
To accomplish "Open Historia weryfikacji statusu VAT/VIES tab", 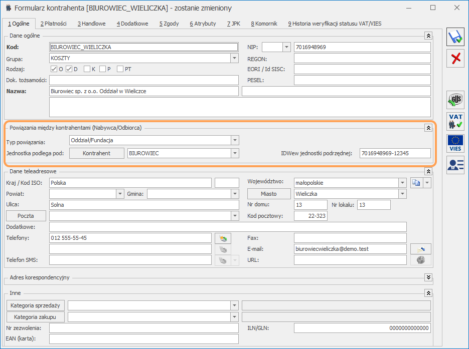I will (x=335, y=24).
